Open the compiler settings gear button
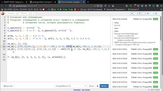 (98, 86)
